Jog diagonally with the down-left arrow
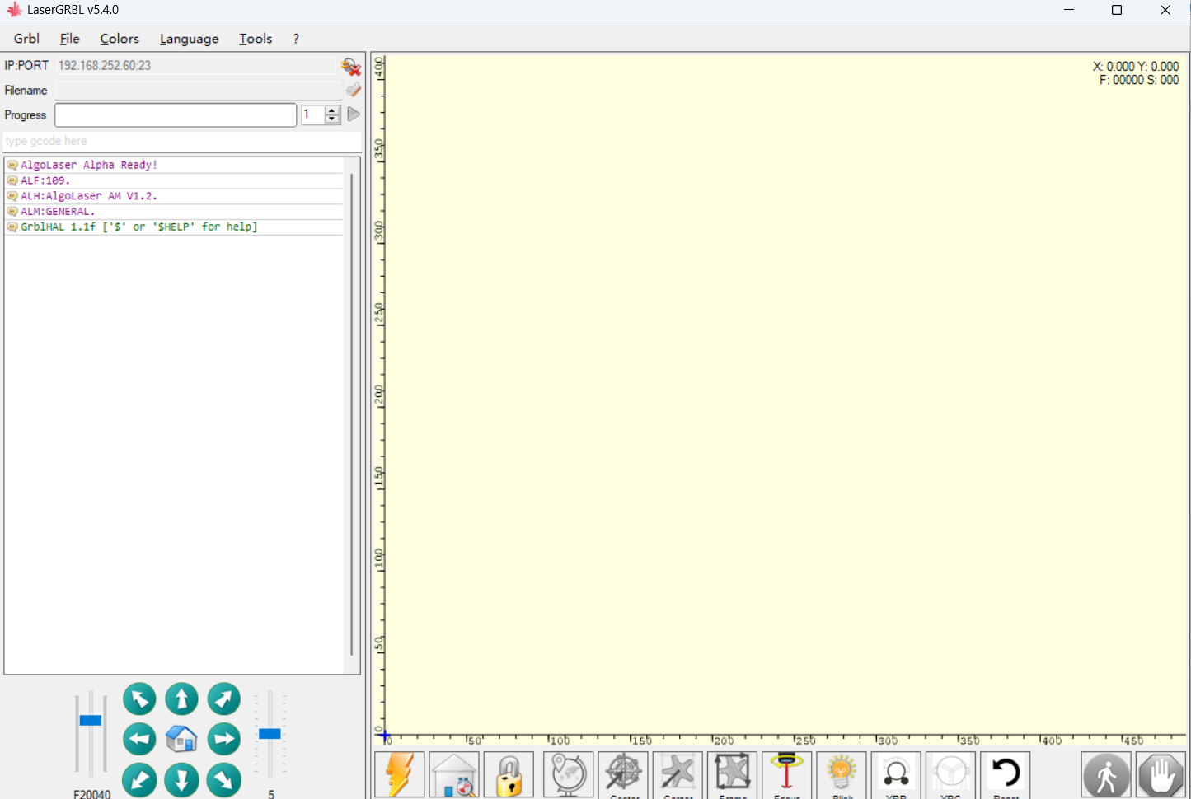The width and height of the screenshot is (1191, 799). [140, 780]
